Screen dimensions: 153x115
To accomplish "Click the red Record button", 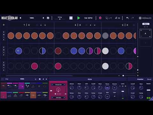I will 100,18.
